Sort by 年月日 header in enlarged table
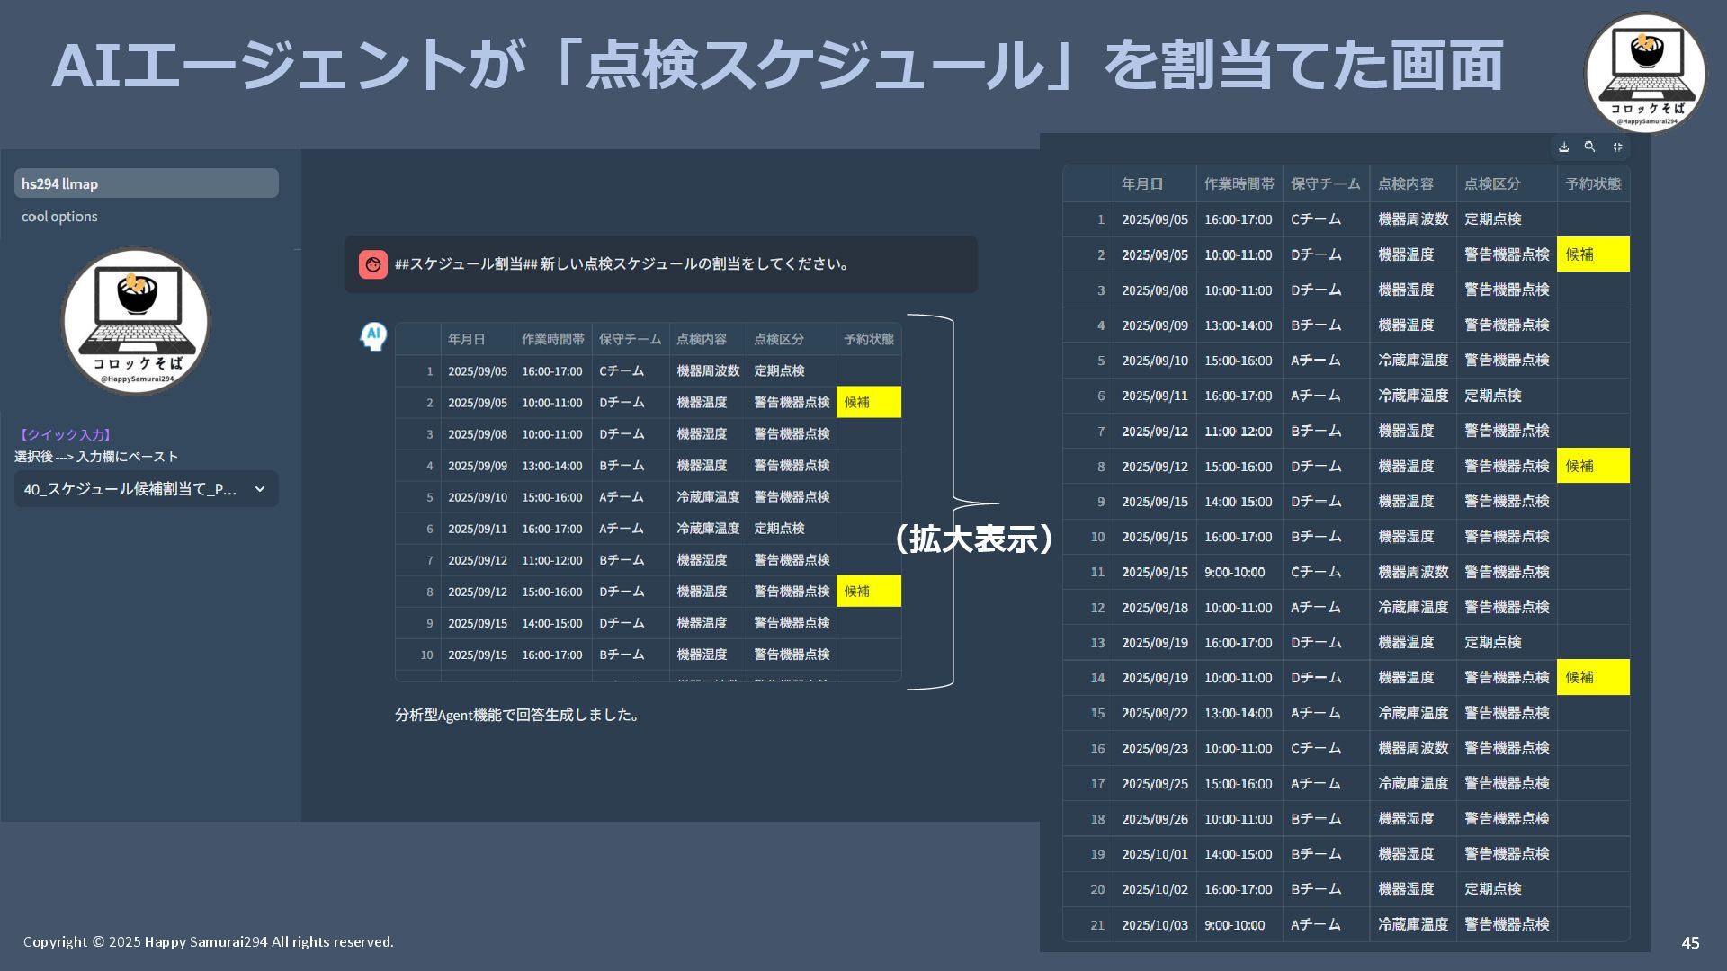 point(1142,183)
